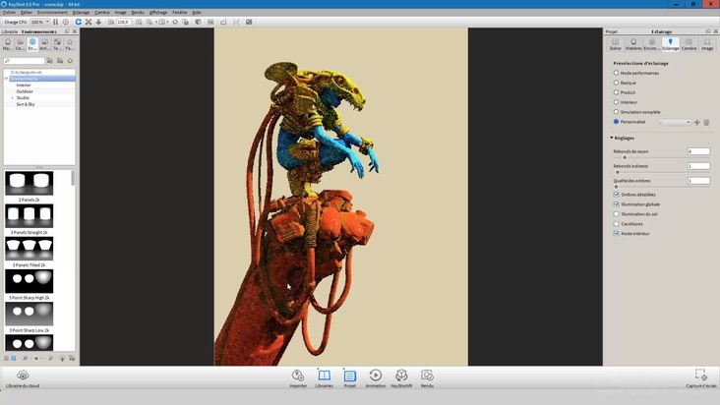Expand the Studio folder
The image size is (720, 405).
[13, 97]
